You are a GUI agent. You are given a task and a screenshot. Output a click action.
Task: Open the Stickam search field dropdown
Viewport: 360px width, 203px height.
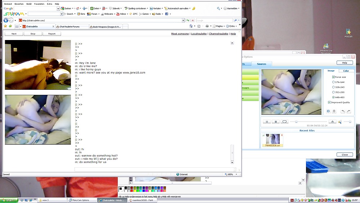click(x=62, y=14)
